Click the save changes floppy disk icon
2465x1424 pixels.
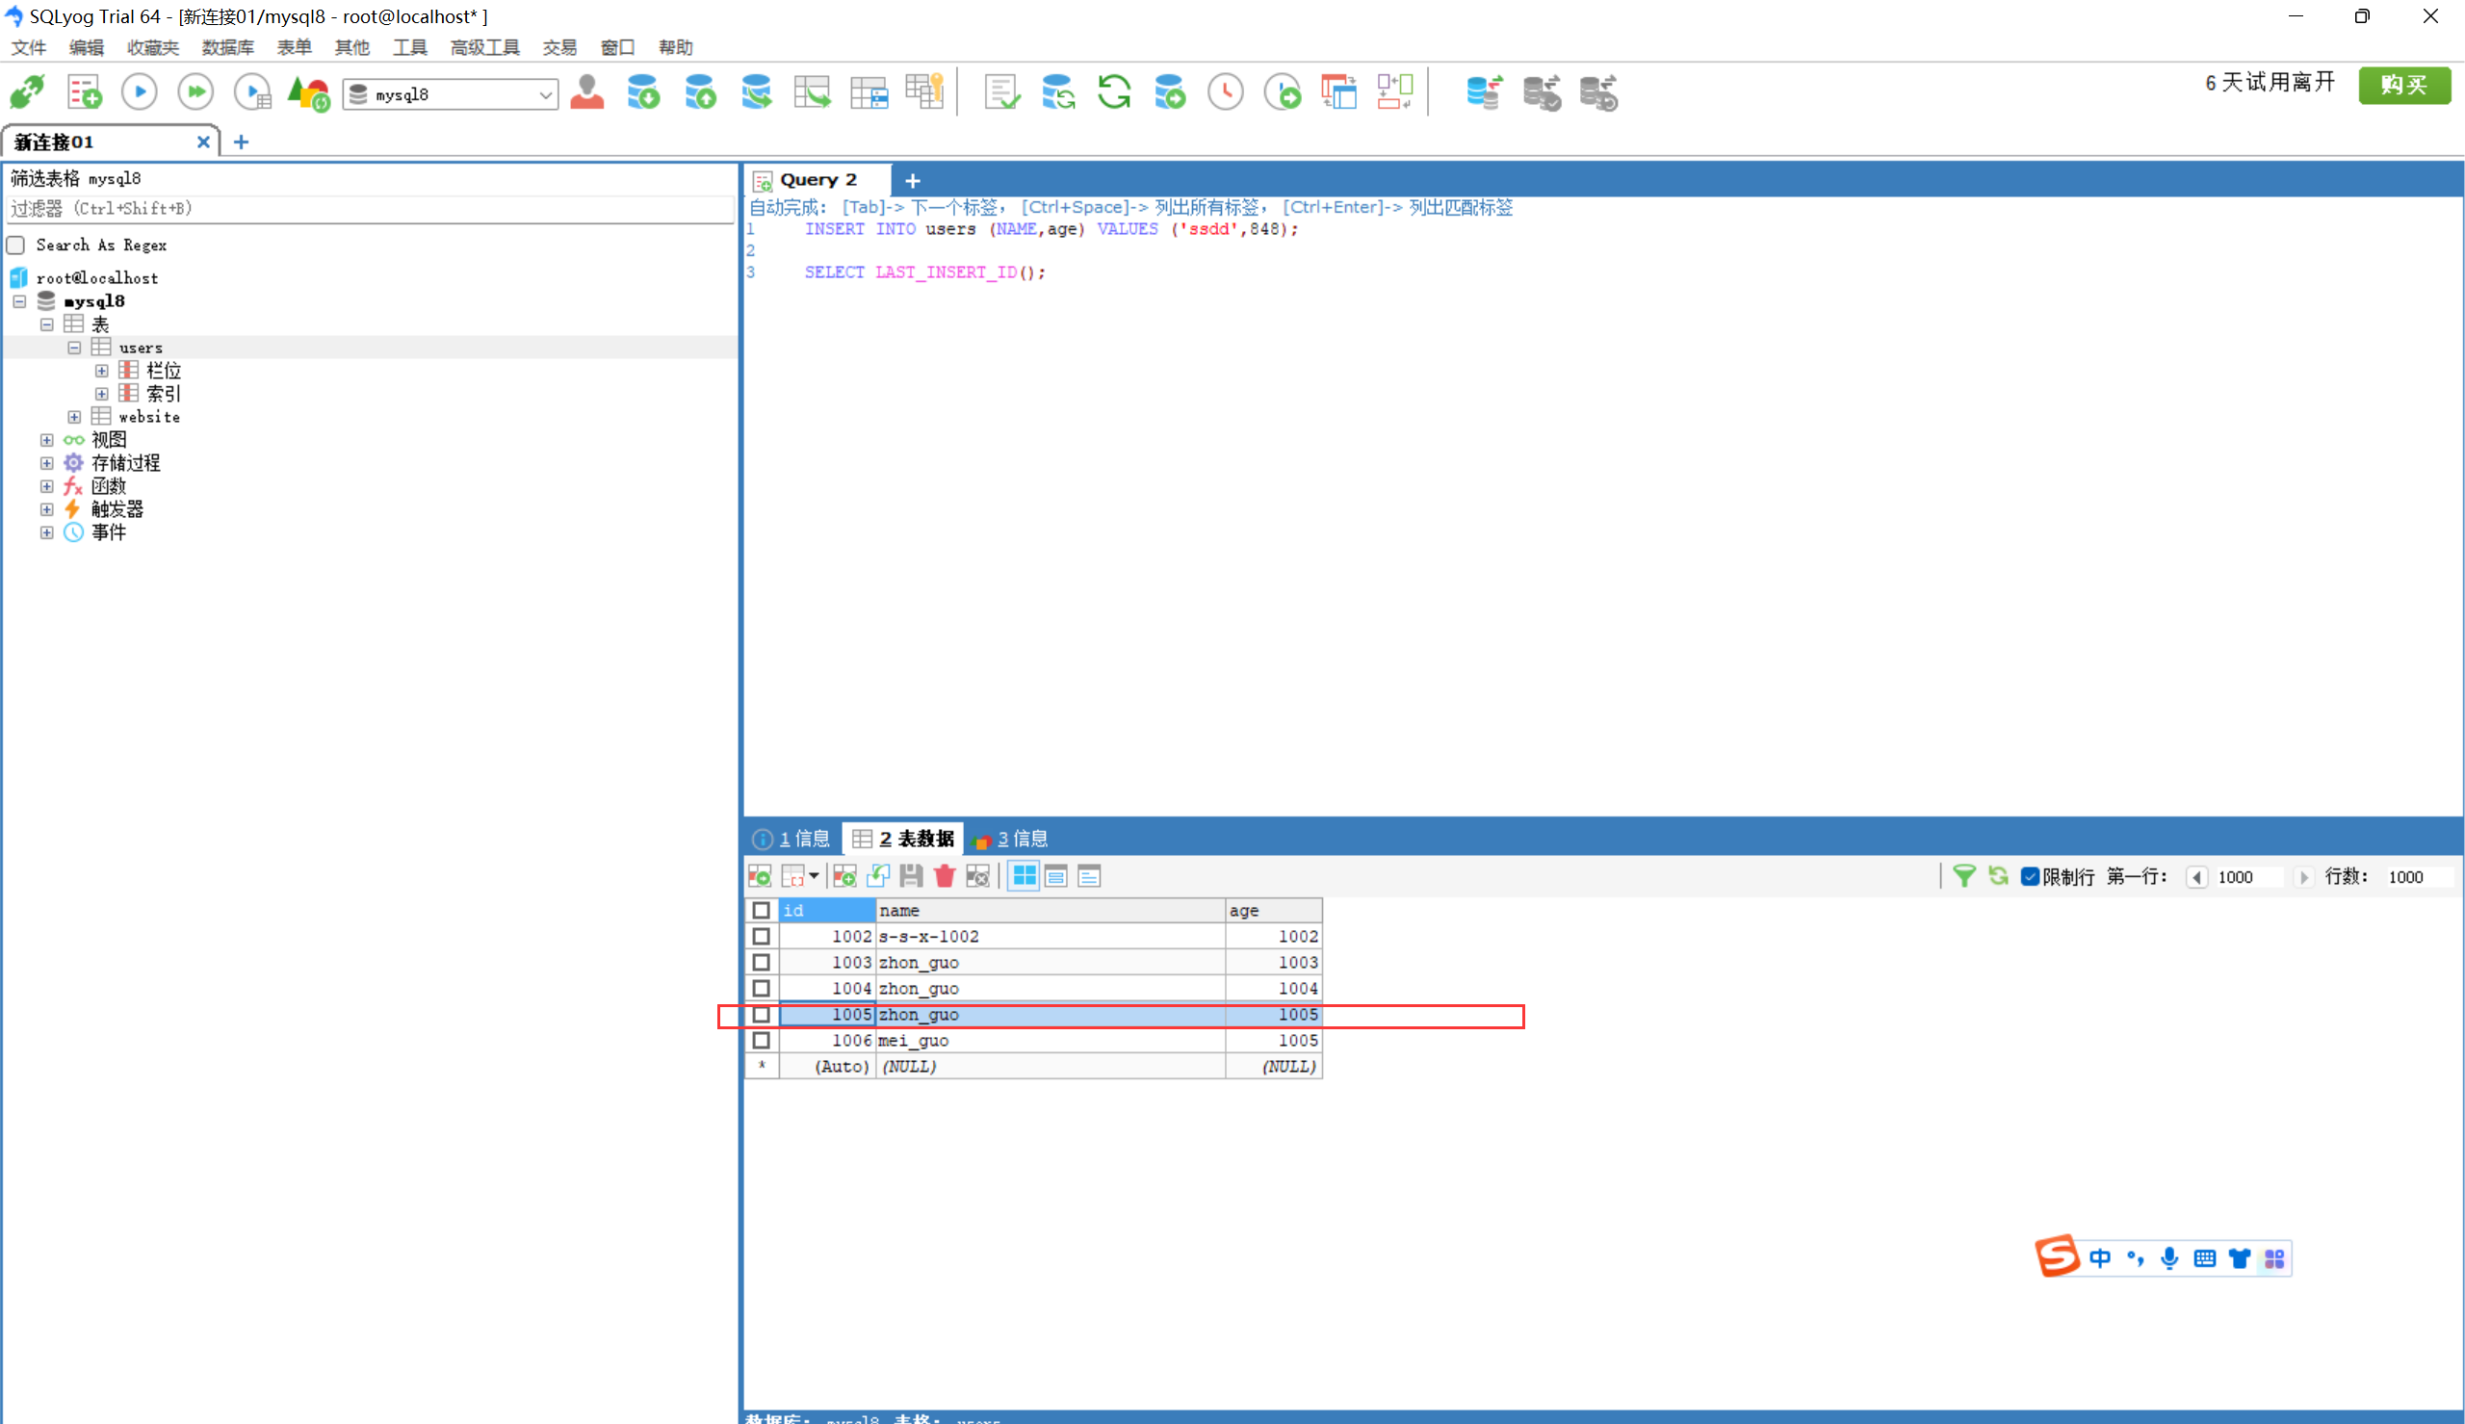click(910, 876)
